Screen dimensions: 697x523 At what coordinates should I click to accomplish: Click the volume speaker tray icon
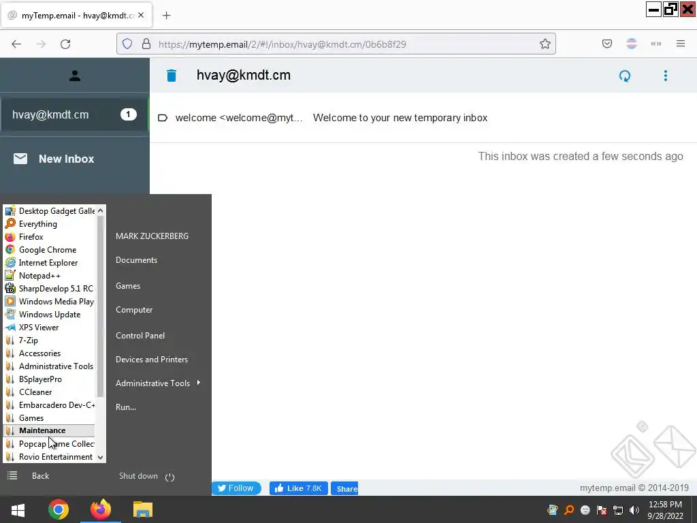pos(634,510)
